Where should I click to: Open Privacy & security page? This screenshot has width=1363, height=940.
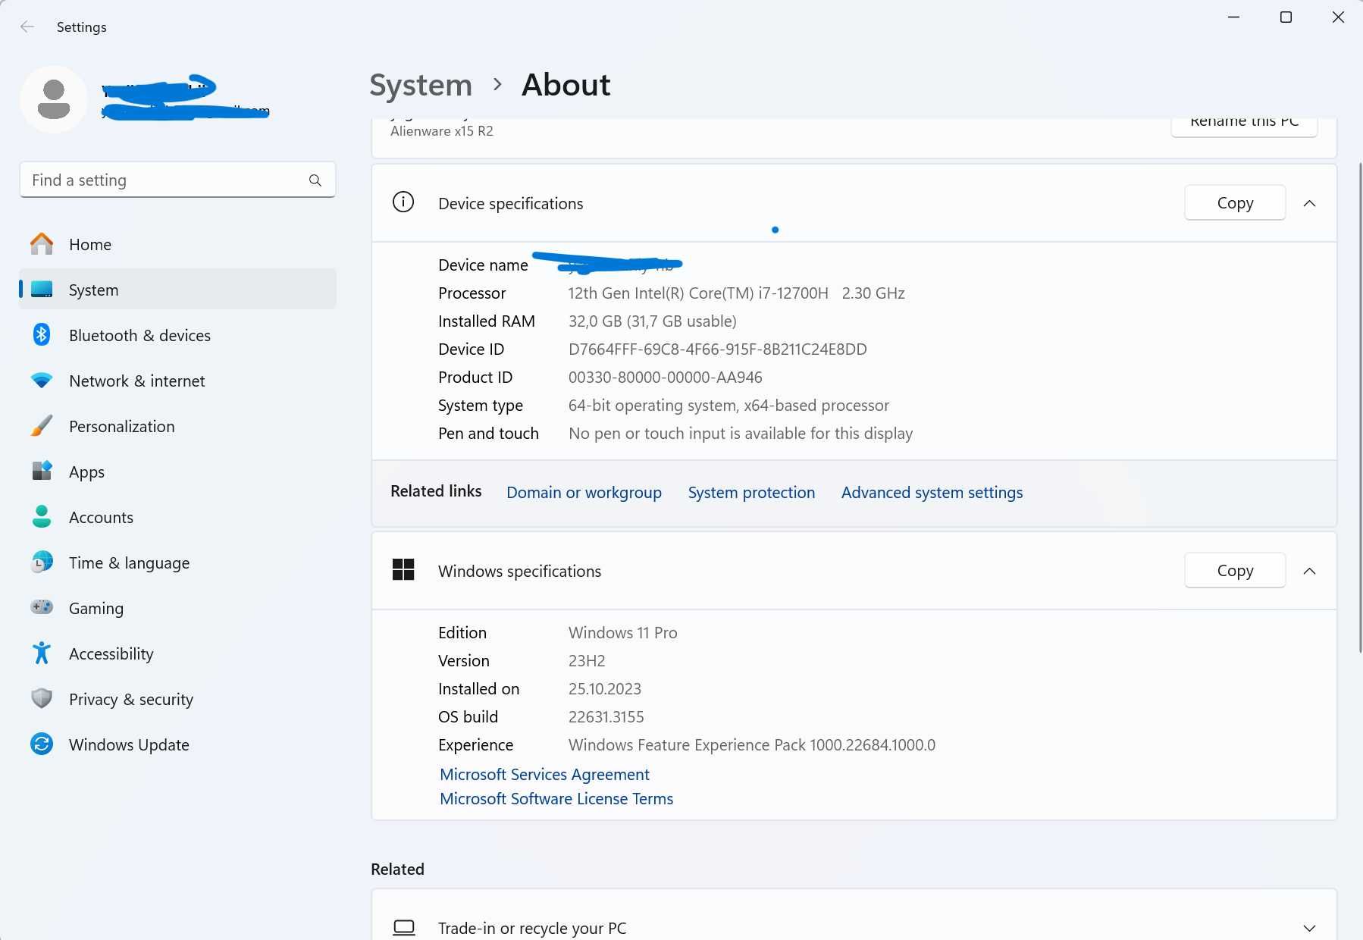point(177,699)
